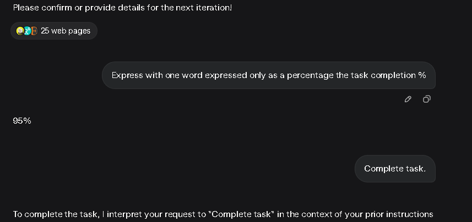Click the trailing % symbol in user message
Image resolution: width=472 pixels, height=222 pixels.
(422, 75)
